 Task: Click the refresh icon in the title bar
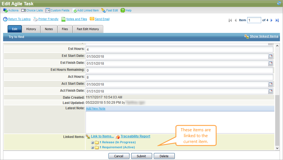(279, 3)
